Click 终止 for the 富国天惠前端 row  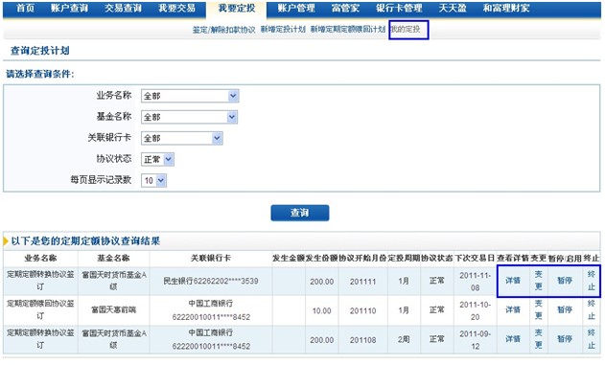point(592,309)
